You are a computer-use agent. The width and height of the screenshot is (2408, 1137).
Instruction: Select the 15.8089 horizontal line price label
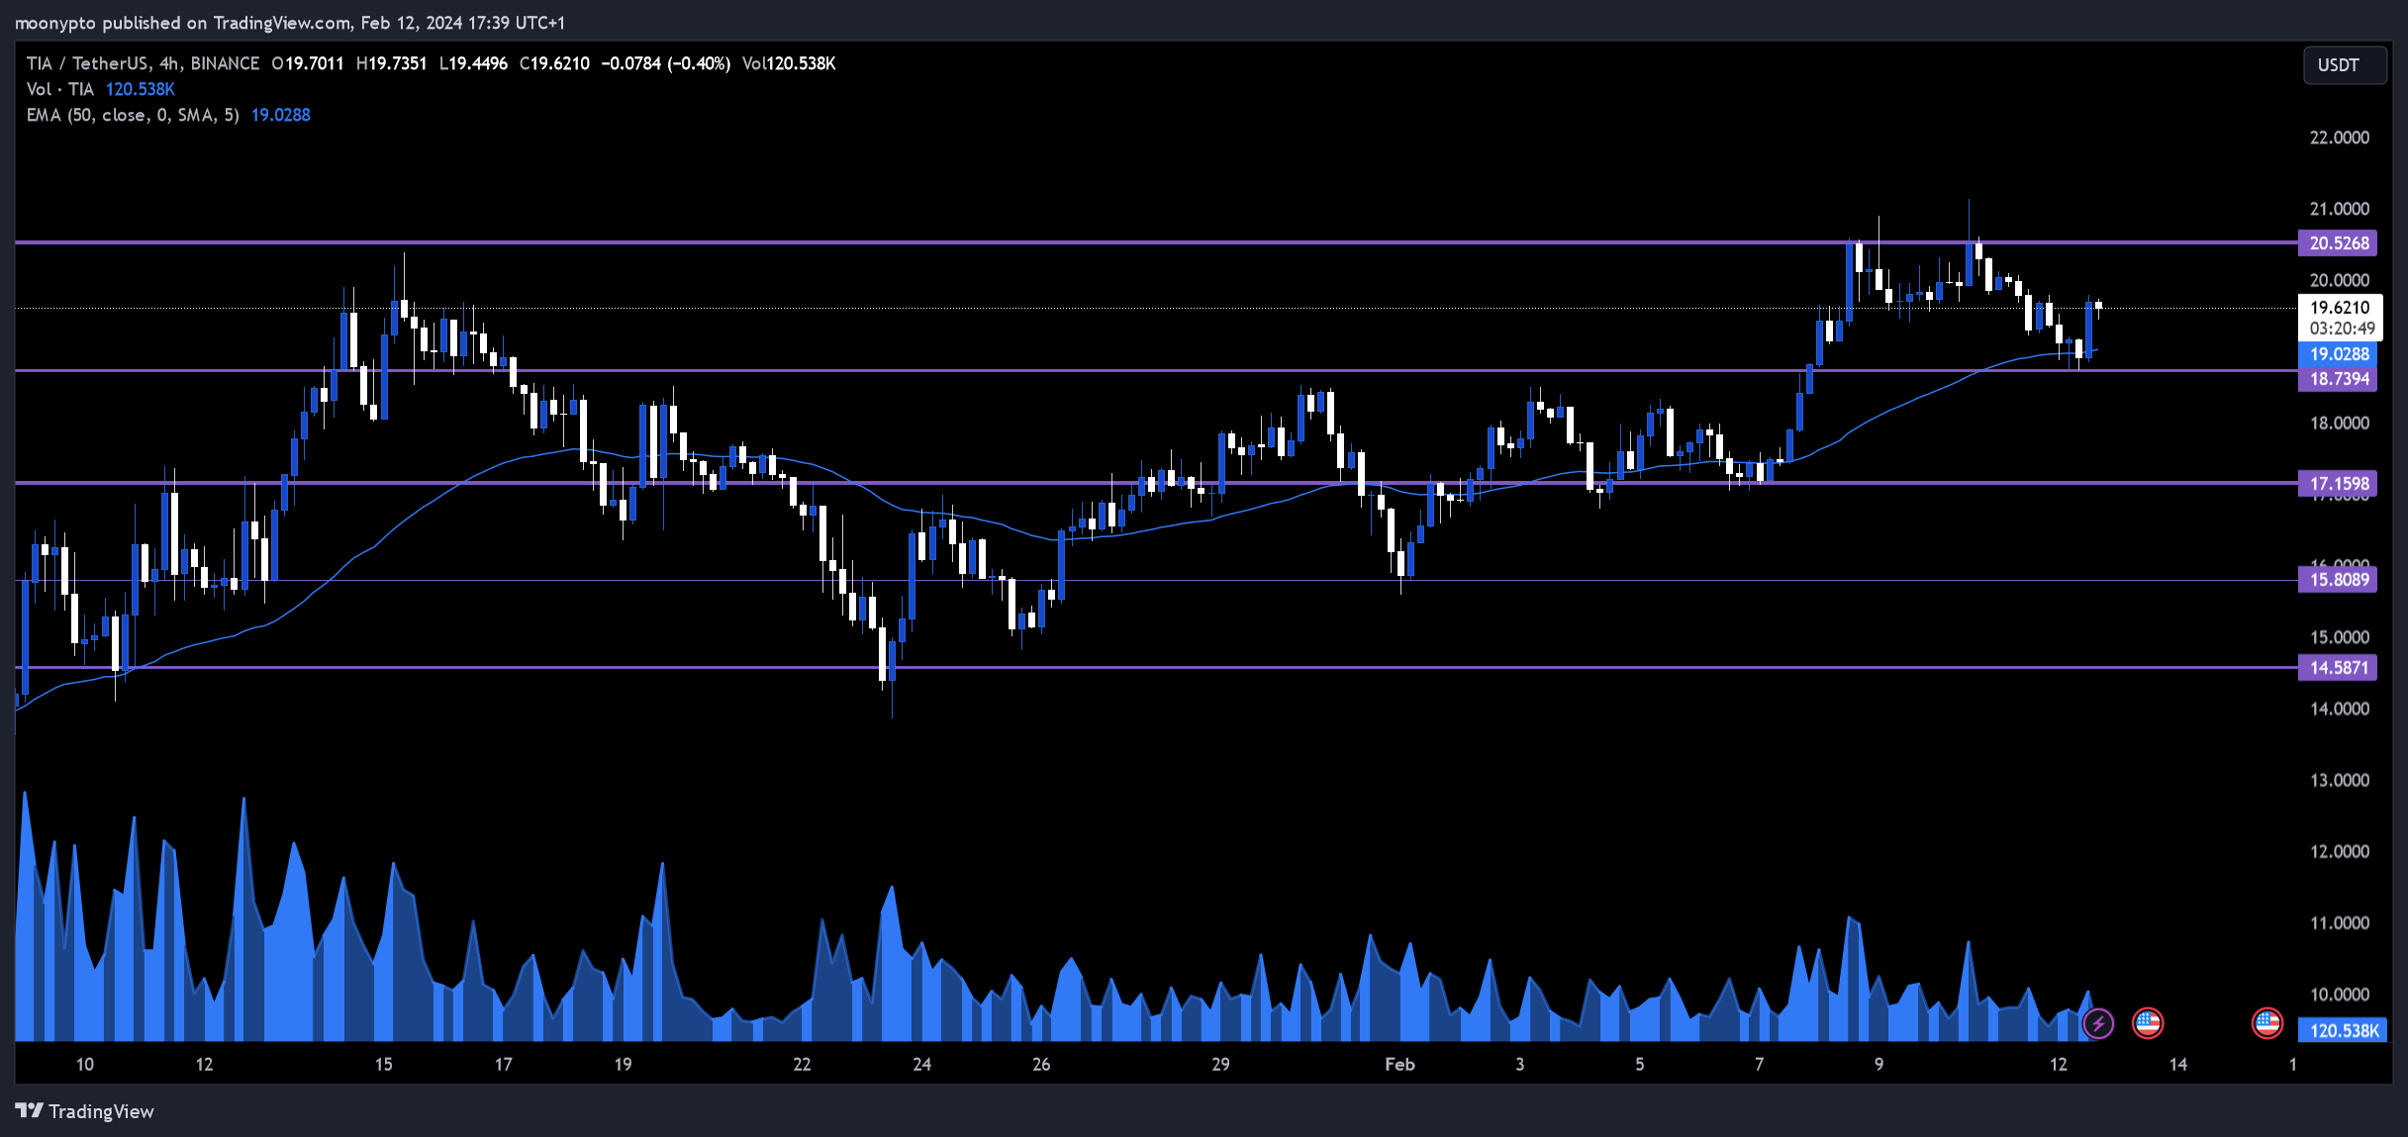pyautogui.click(x=2338, y=580)
